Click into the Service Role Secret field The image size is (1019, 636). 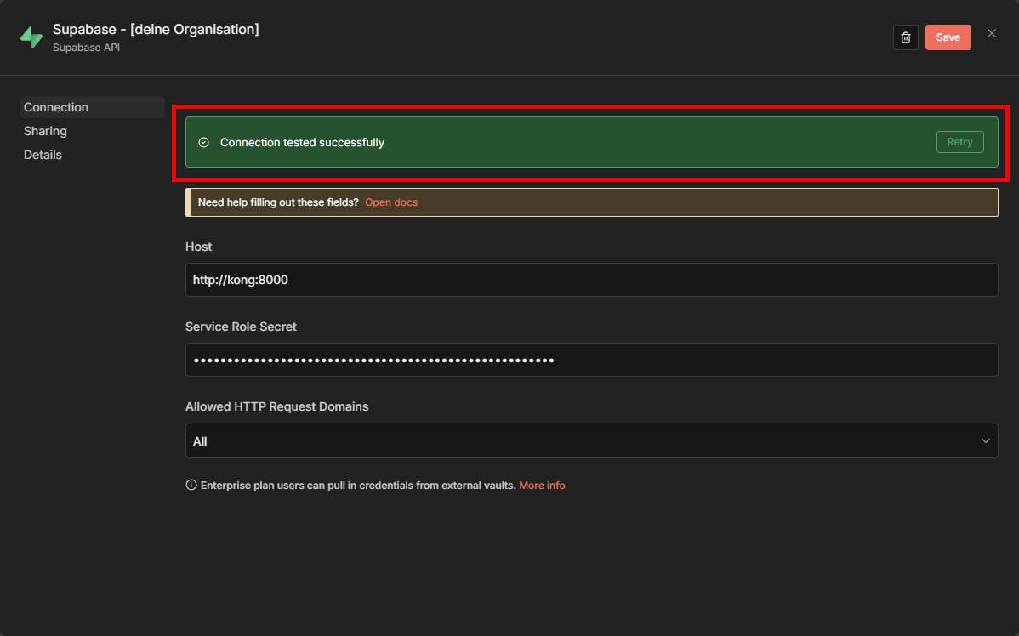coord(591,360)
